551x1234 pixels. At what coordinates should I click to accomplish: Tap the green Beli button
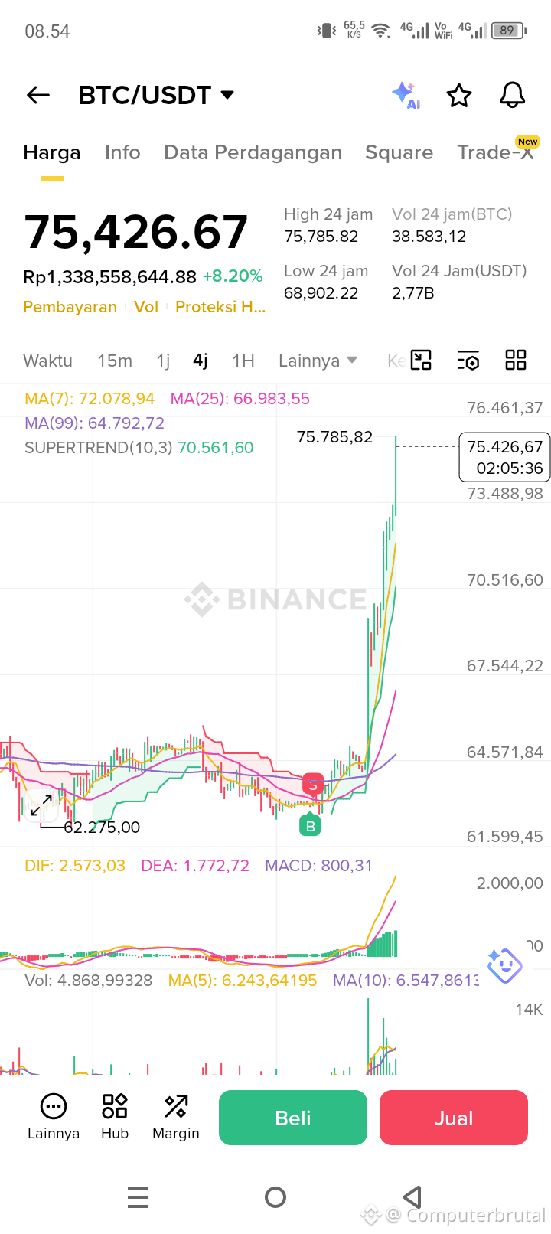(293, 1118)
